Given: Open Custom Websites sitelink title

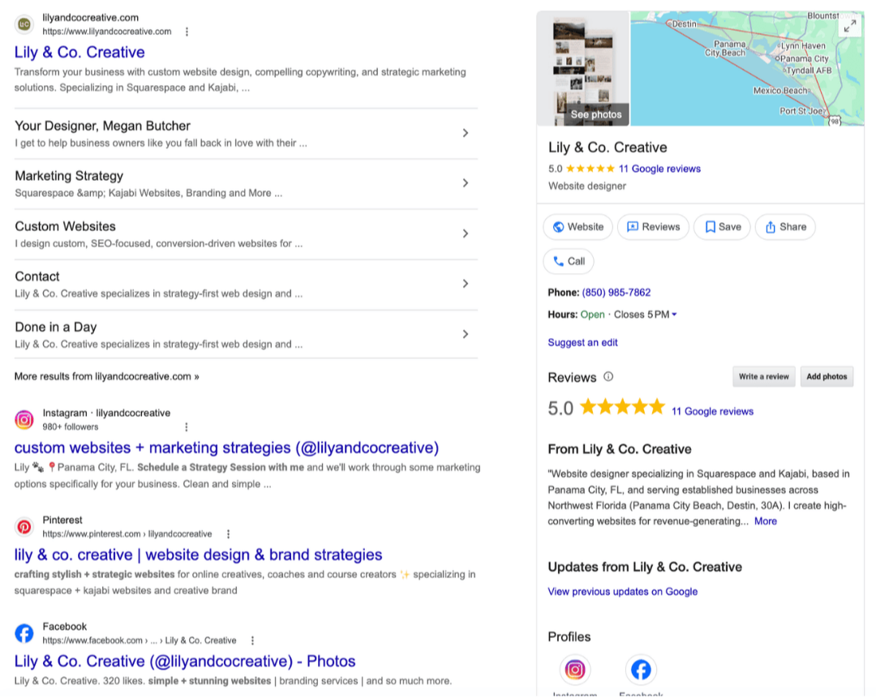Looking at the screenshot, I should tap(65, 226).
